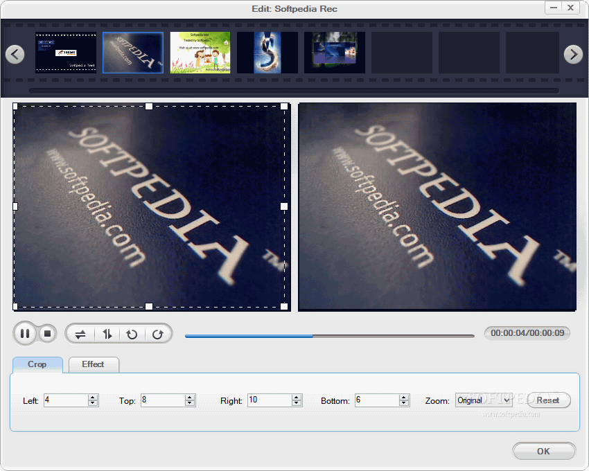Increase the Bottom crop value
Screen dimensions: 589x471
(404, 398)
